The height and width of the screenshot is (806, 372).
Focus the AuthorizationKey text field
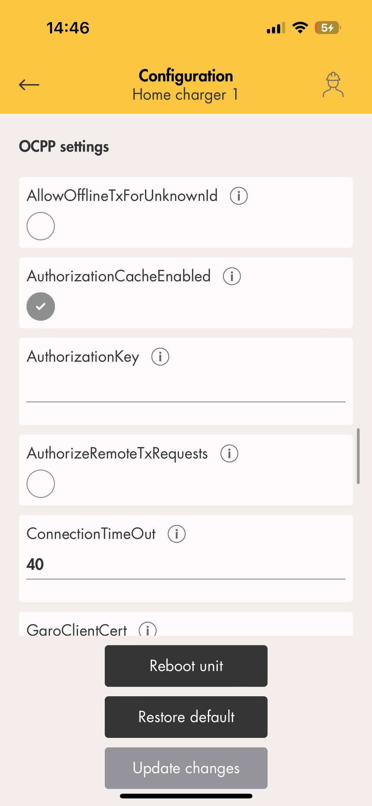[186, 391]
